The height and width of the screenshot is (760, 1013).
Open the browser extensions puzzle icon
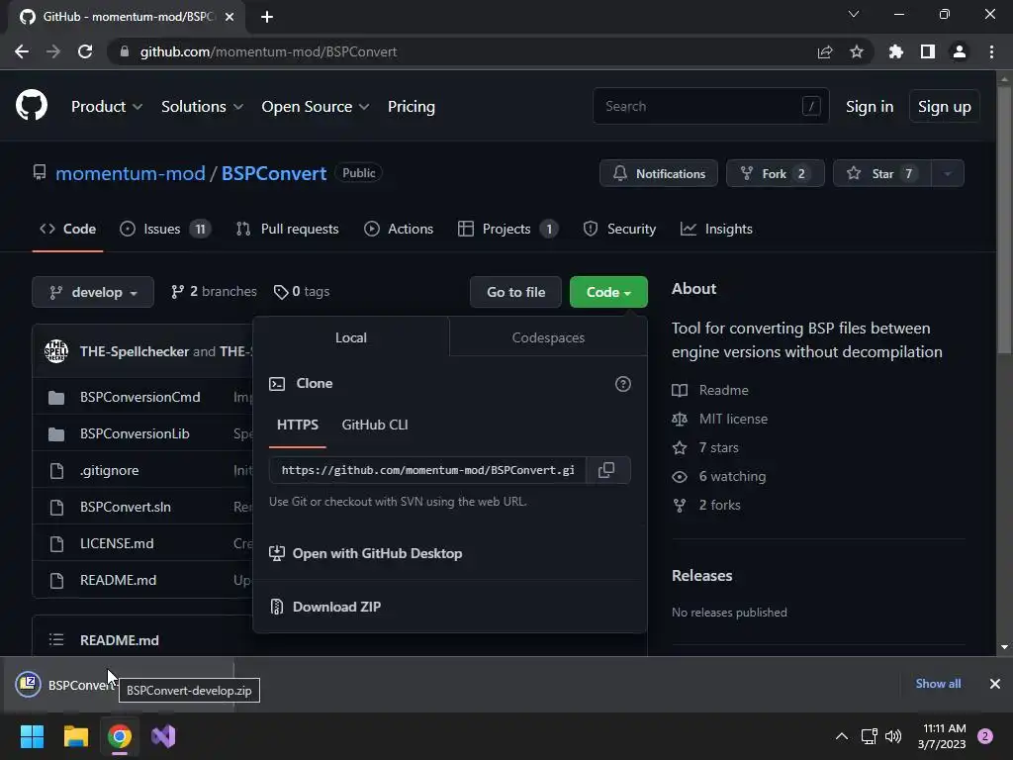click(895, 51)
